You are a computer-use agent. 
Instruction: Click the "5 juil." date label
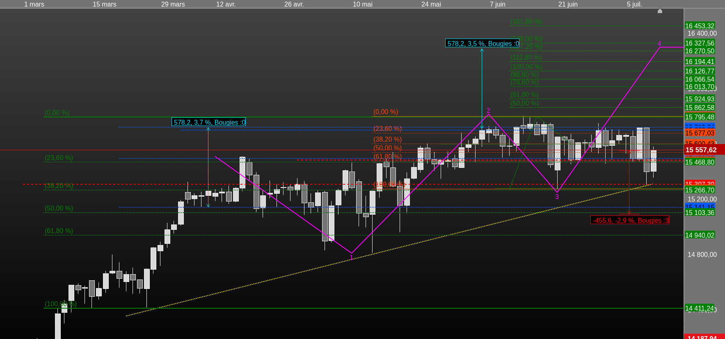(634, 4)
